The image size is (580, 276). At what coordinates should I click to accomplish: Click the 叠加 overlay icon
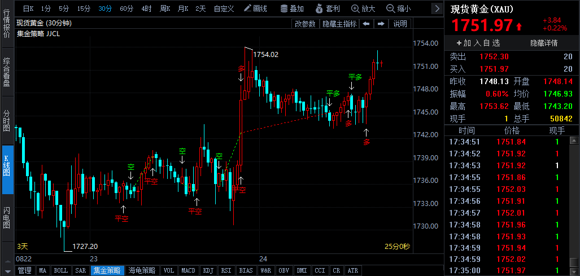(x=292, y=8)
